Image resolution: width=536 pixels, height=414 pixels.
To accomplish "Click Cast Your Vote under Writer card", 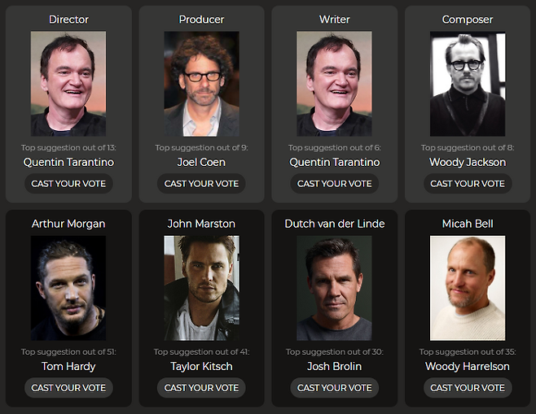I will point(334,184).
